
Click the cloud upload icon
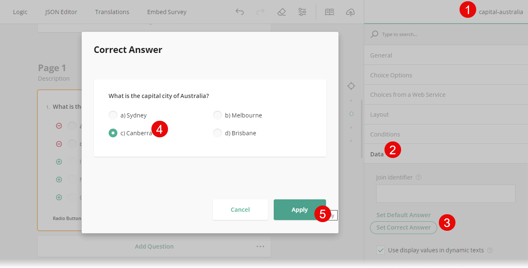(350, 12)
